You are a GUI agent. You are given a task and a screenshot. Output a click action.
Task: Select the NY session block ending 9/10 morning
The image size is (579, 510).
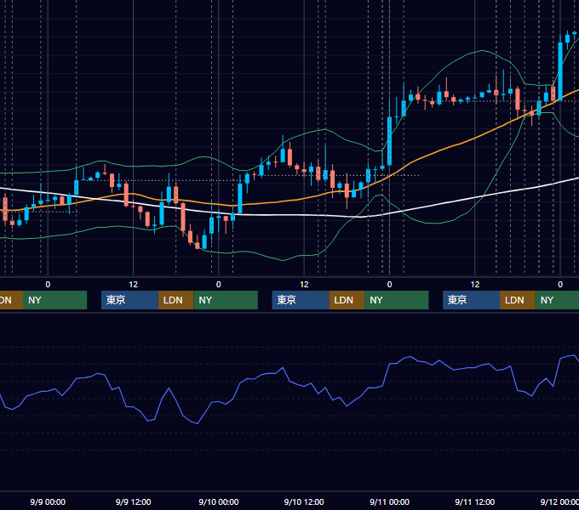(x=226, y=300)
